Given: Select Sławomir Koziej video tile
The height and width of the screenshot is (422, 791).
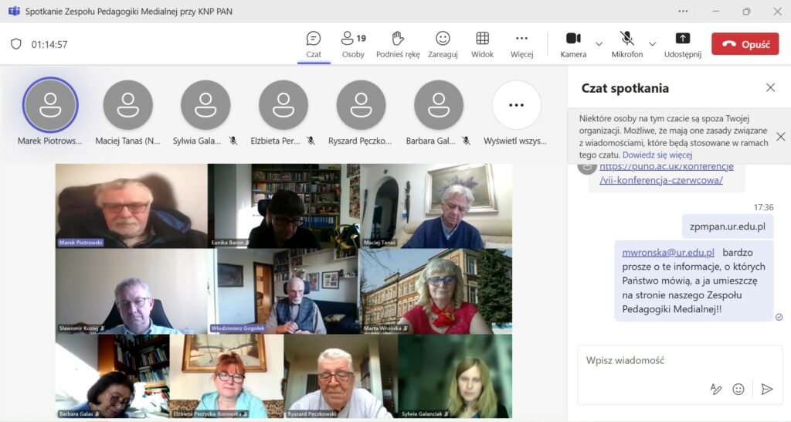Looking at the screenshot, I should coord(131,291).
